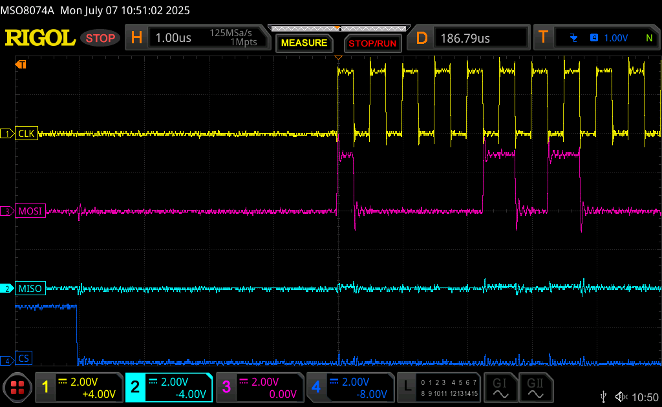Viewport: 662px width, 407px height.
Task: Click the RIGOL logo
Action: click(x=40, y=38)
